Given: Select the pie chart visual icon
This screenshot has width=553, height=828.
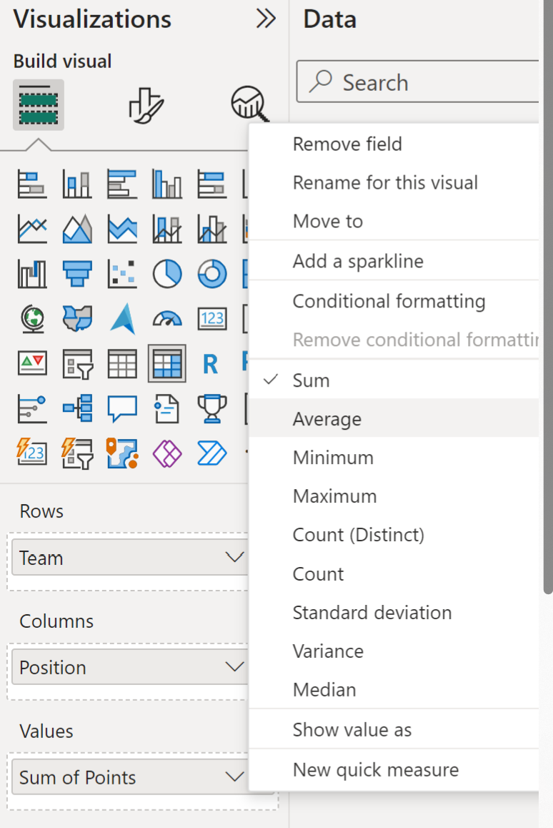Looking at the screenshot, I should 167,274.
